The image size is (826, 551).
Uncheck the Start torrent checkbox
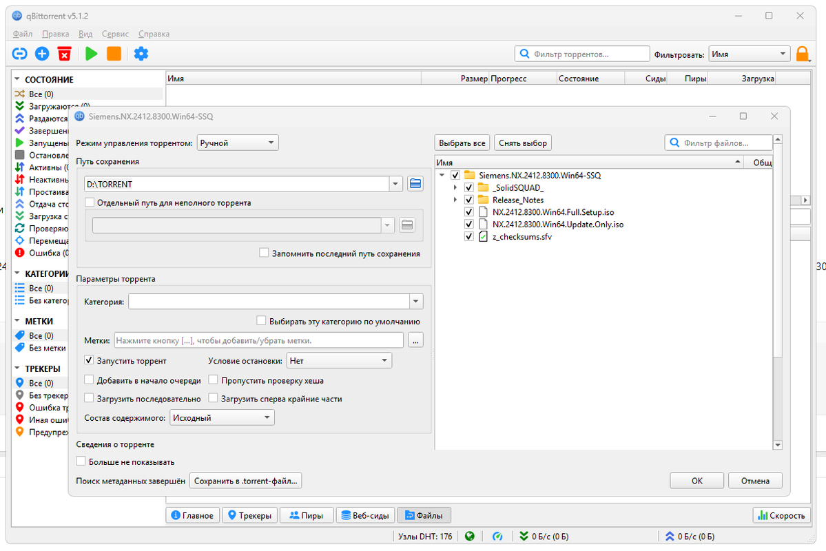click(x=89, y=360)
